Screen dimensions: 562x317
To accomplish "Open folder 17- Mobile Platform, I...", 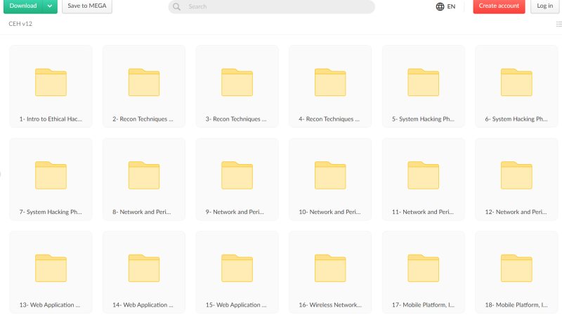I will tap(424, 272).
